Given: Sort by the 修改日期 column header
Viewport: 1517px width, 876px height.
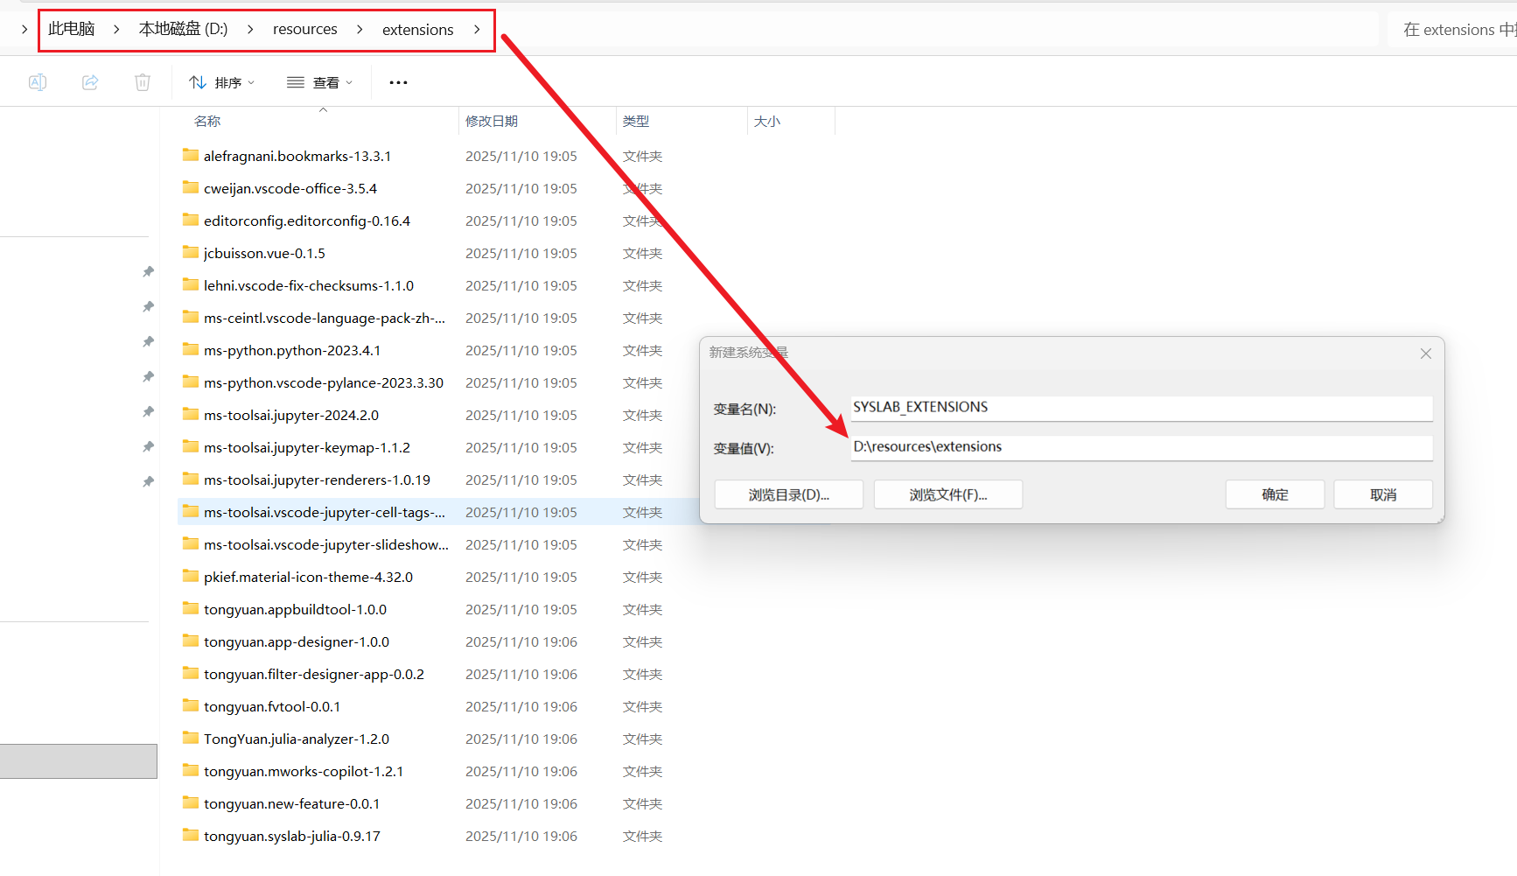Looking at the screenshot, I should [492, 122].
